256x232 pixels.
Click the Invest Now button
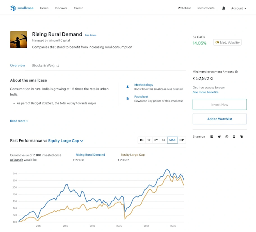pos(220,104)
